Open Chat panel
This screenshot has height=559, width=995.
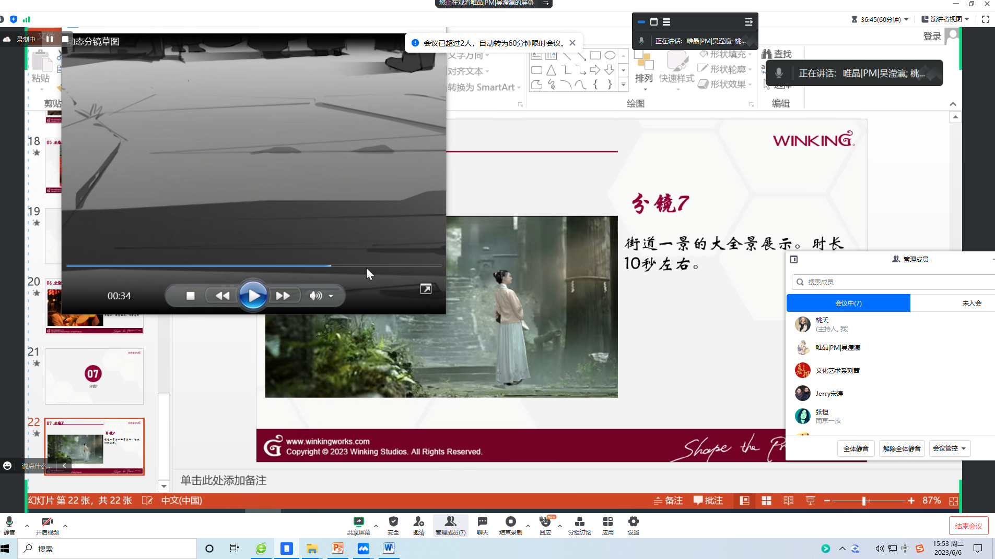coord(483,525)
